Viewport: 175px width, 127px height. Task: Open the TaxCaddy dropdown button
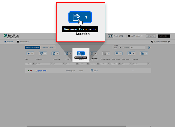[x=164, y=36]
